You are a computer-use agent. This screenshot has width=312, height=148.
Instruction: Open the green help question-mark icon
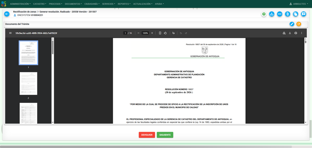(264, 14)
